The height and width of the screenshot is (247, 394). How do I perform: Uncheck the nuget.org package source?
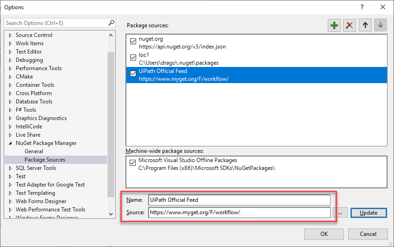click(x=133, y=42)
